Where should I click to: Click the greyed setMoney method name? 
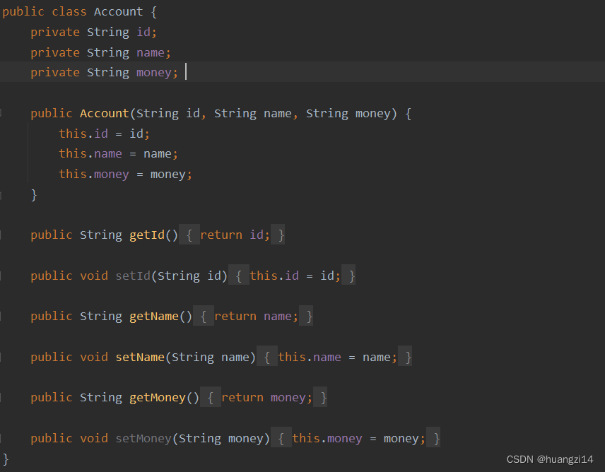143,439
